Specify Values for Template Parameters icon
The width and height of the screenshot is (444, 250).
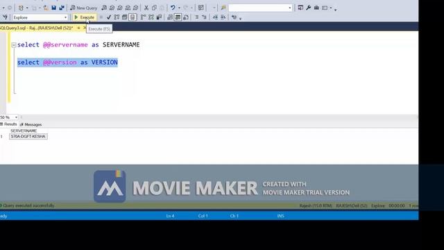click(x=234, y=17)
